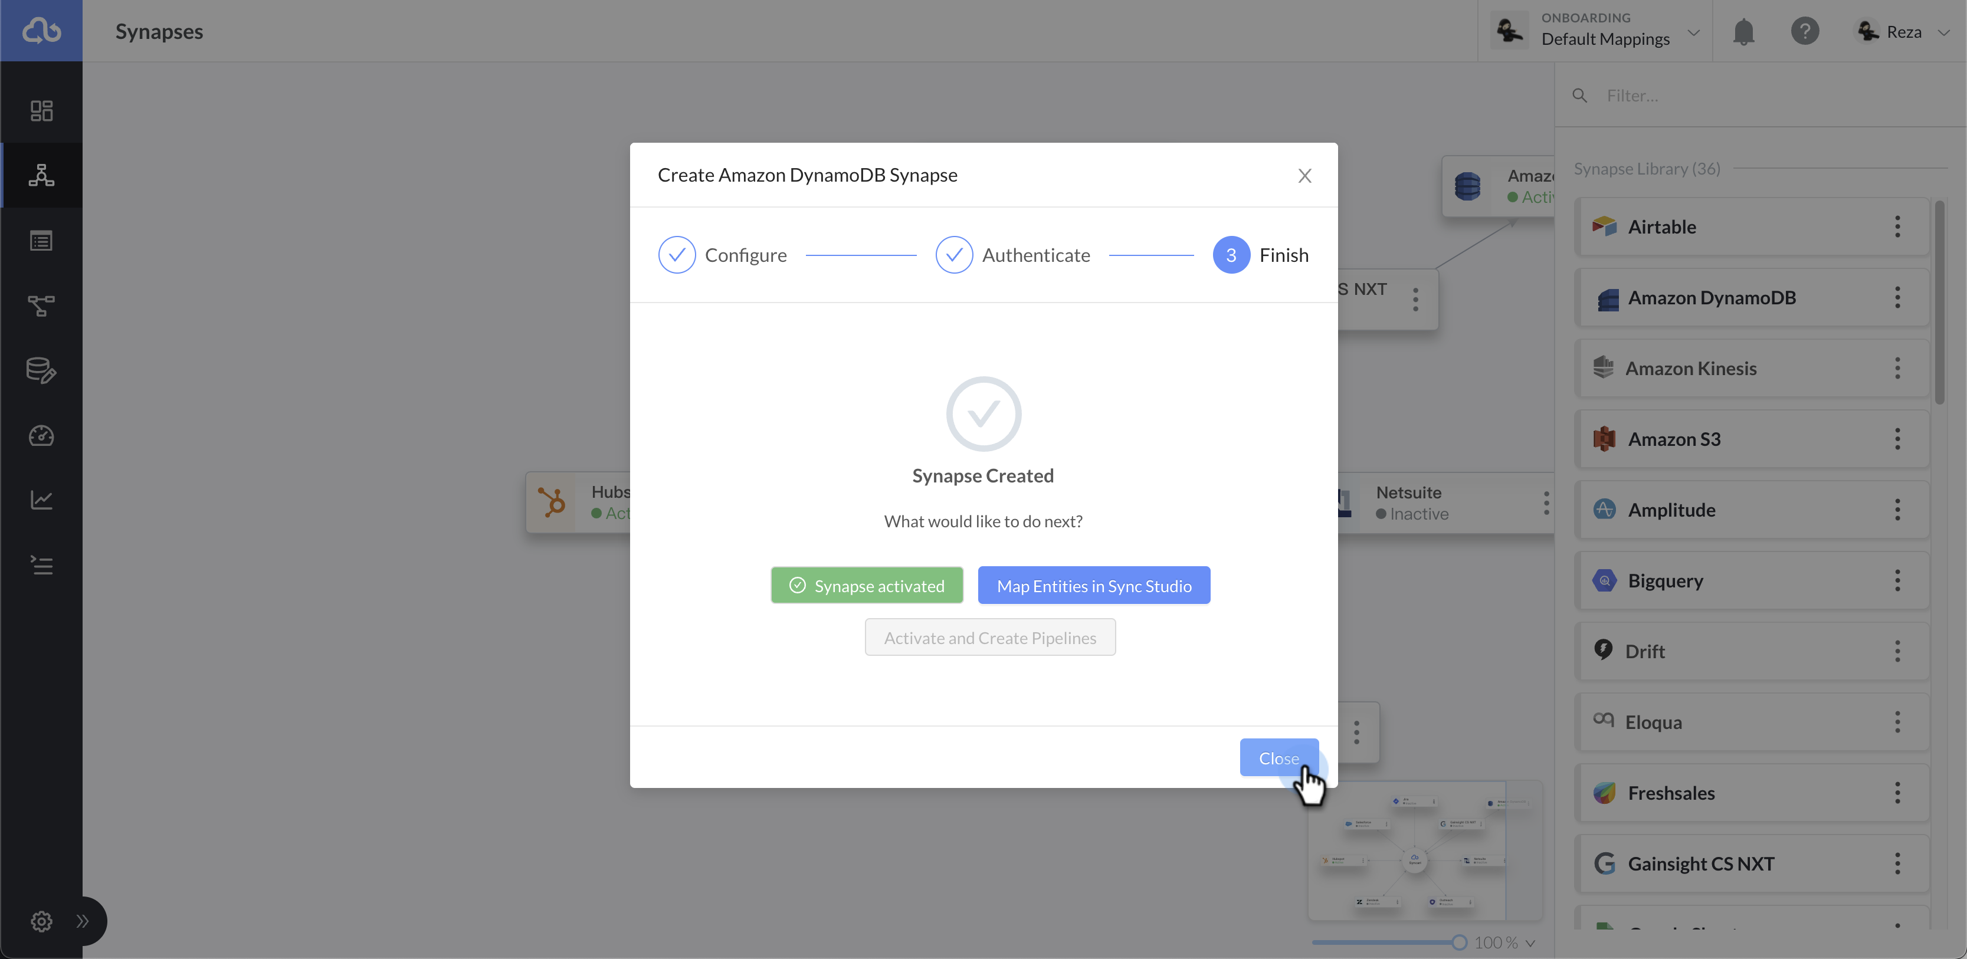
Task: Select Airtable in Synapse Library
Action: (1752, 226)
